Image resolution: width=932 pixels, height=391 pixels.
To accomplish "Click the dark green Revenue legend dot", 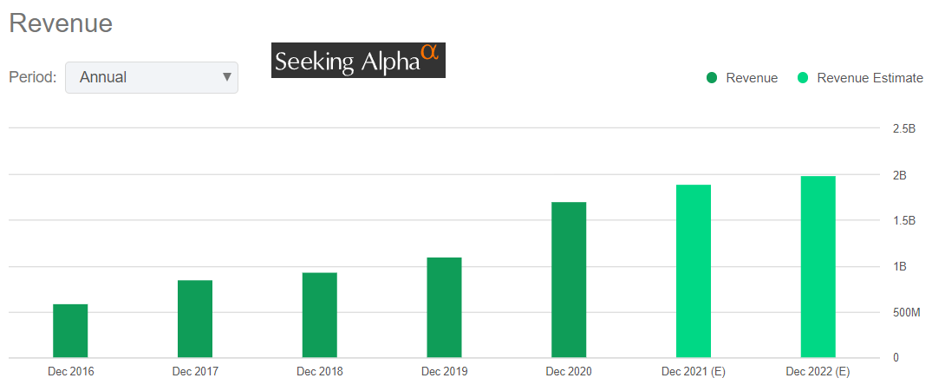I will 712,78.
